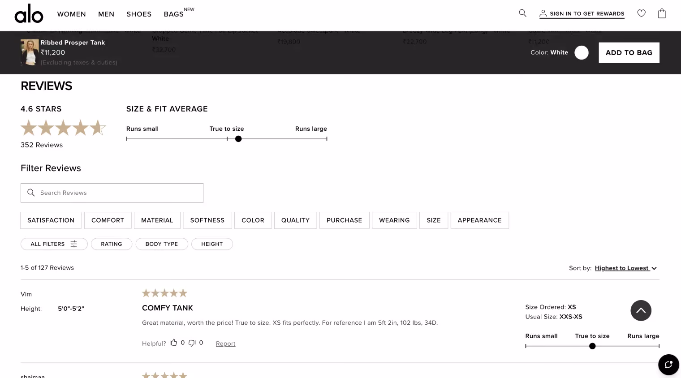Expand the Sort by Highest to Lowest dropdown

[625, 268]
